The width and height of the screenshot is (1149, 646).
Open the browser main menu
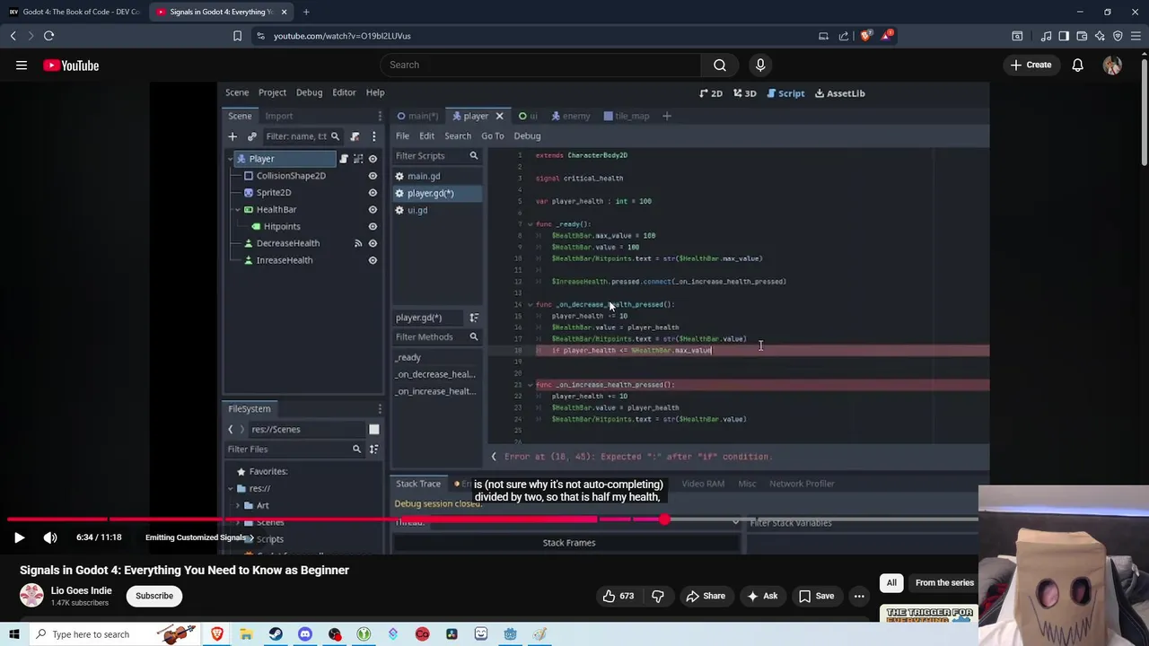(1136, 36)
